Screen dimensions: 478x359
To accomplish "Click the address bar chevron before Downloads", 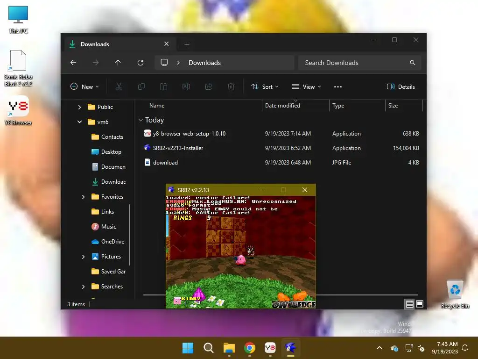I will point(178,63).
